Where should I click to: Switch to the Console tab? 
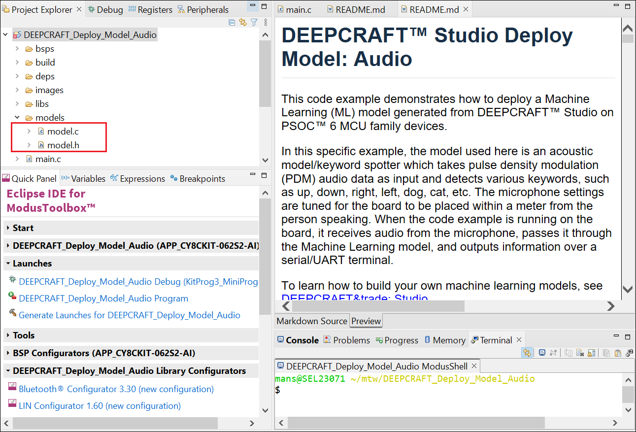(x=298, y=340)
